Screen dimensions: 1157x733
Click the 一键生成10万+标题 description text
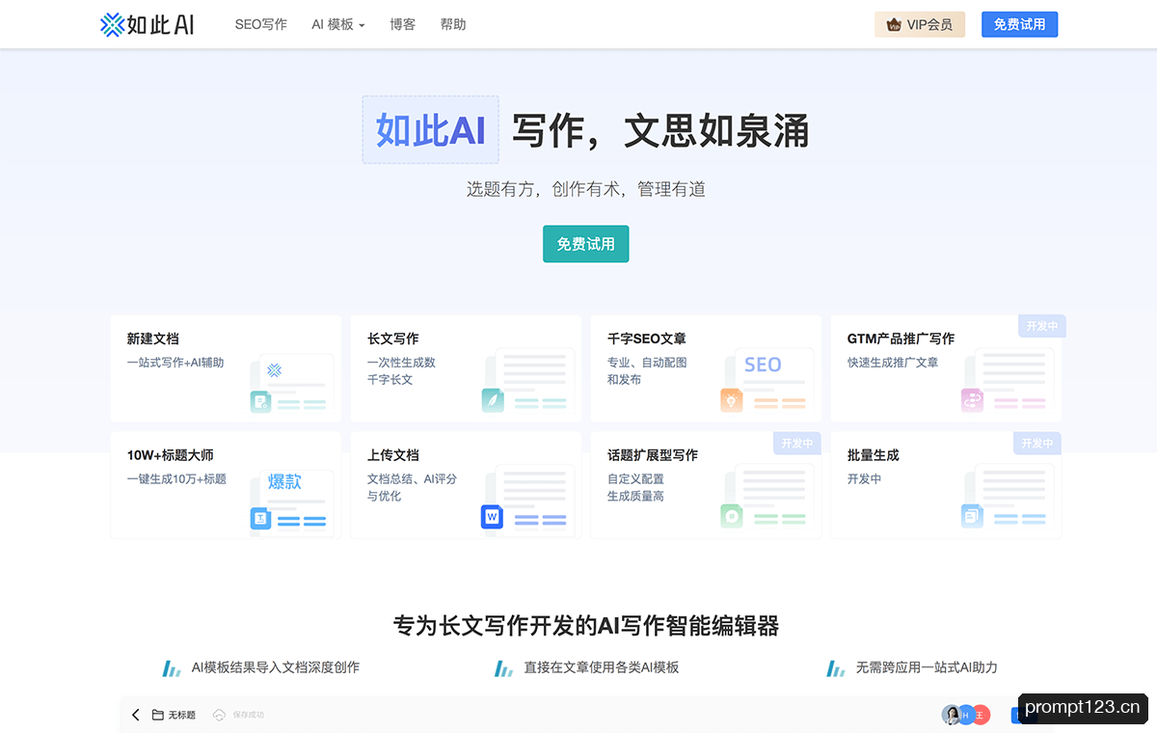177,479
